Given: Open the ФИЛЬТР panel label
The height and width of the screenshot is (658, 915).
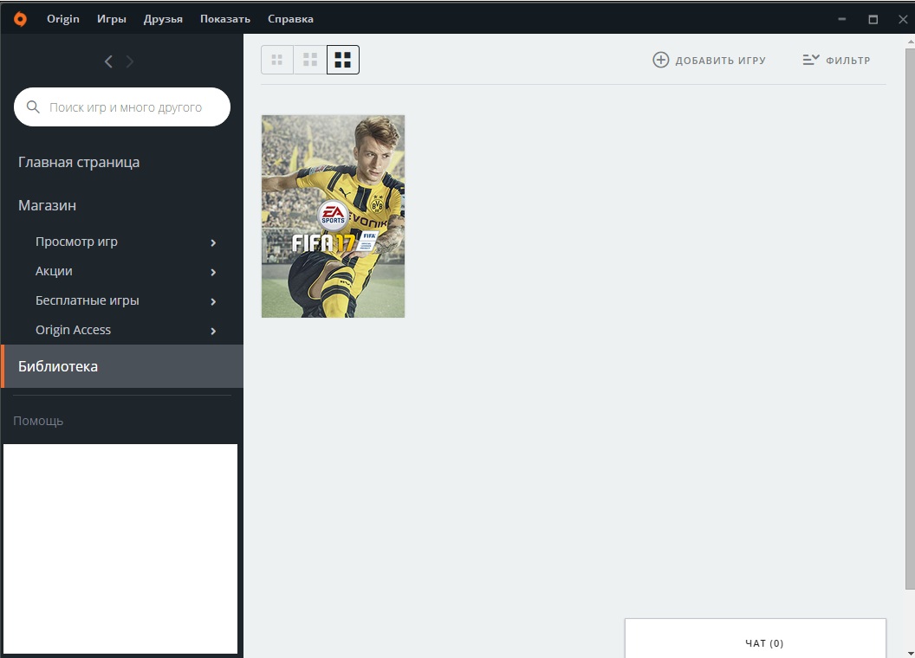Looking at the screenshot, I should pyautogui.click(x=848, y=60).
